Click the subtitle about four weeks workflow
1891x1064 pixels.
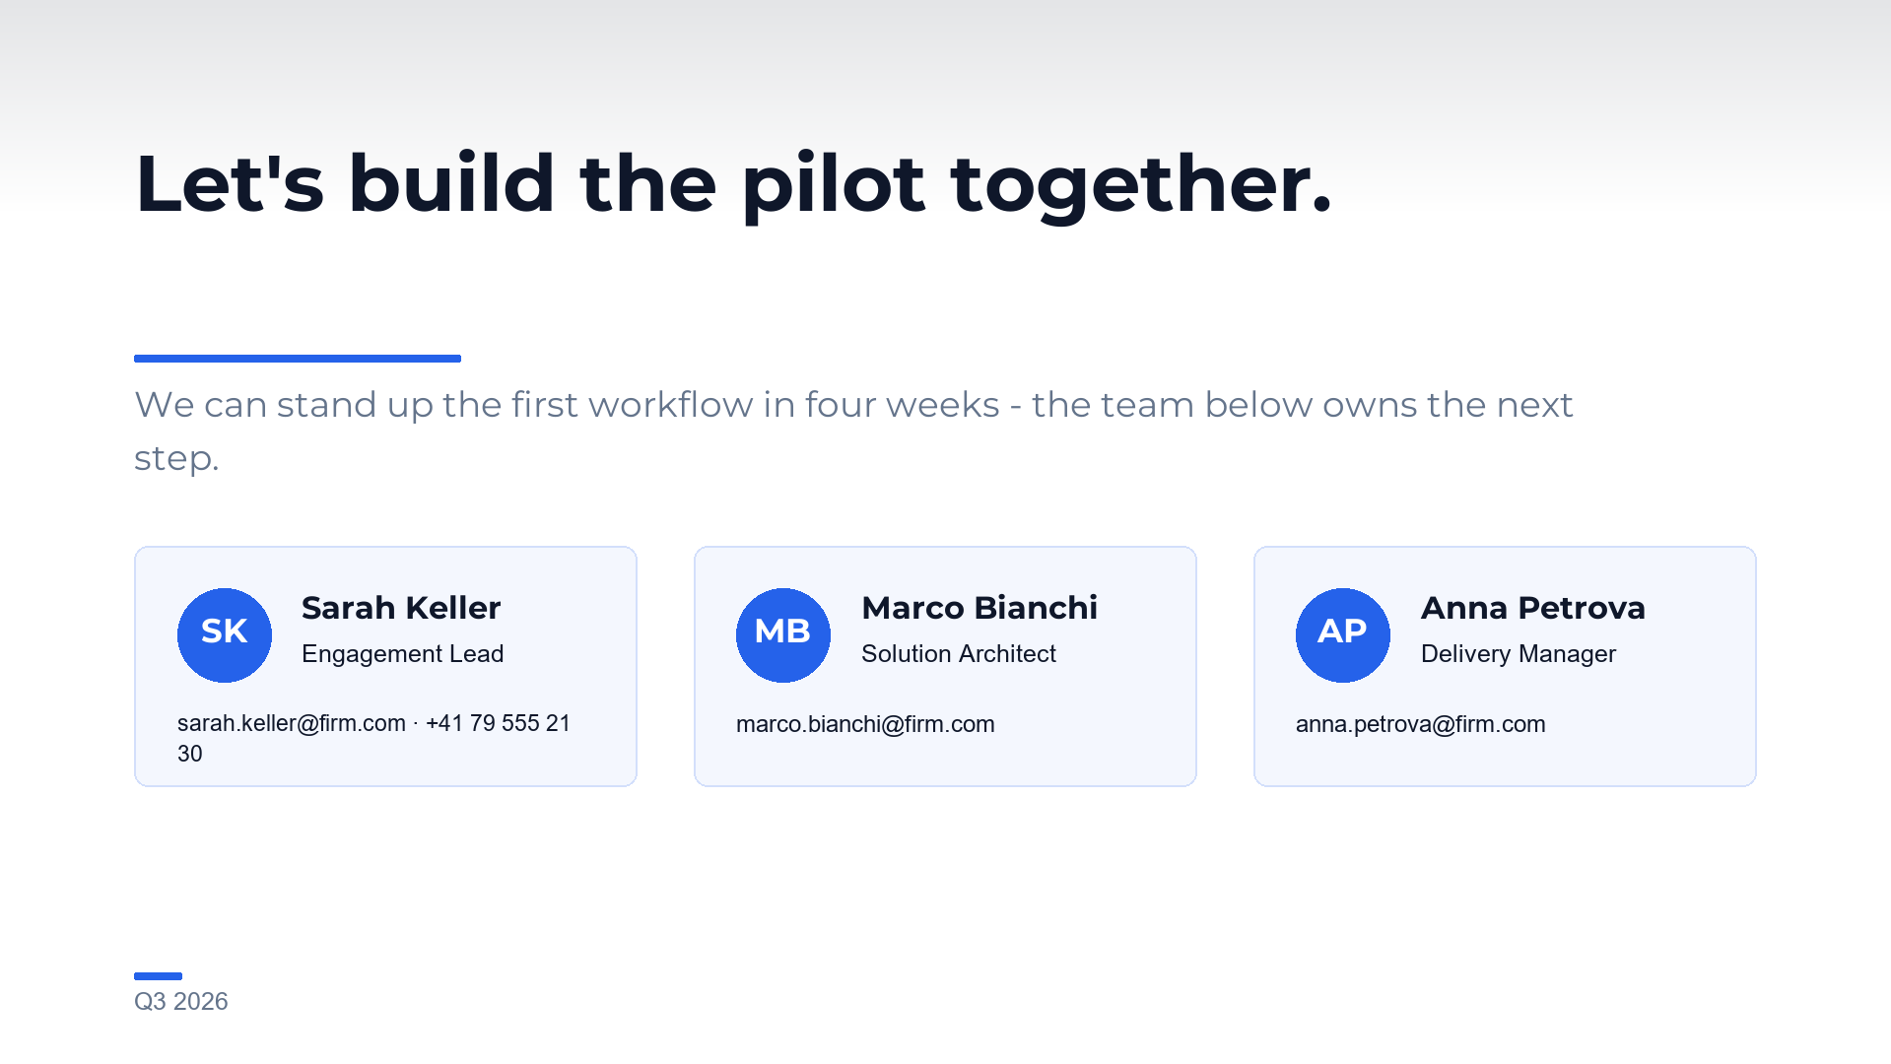coord(853,432)
